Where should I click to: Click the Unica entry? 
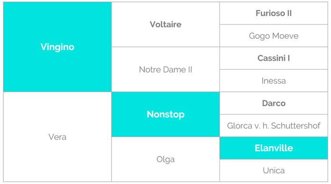(x=274, y=170)
